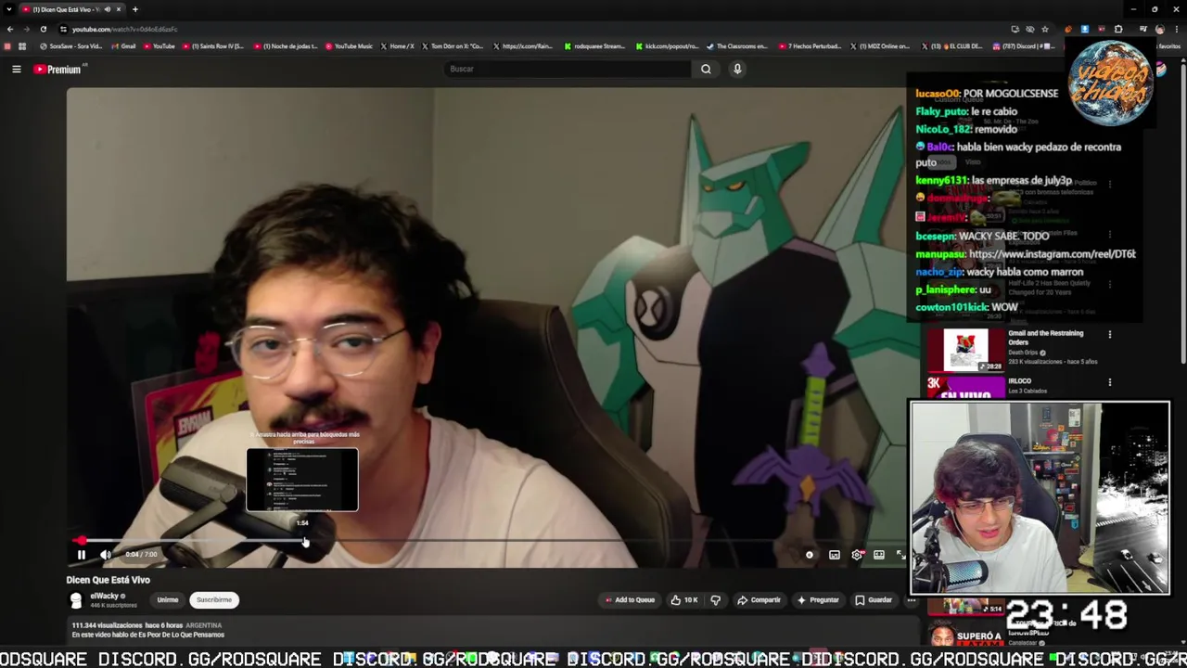Viewport: 1187px width, 668px height.
Task: Open the Gmail bookmark
Action: tap(122, 46)
